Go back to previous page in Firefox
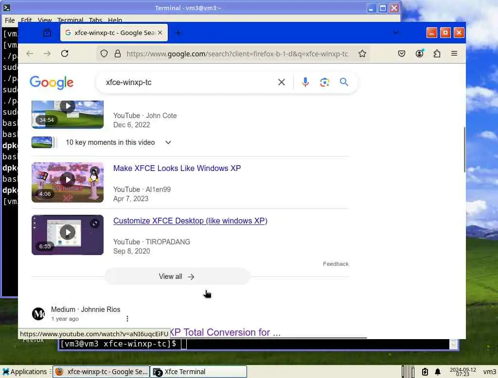 pos(30,53)
